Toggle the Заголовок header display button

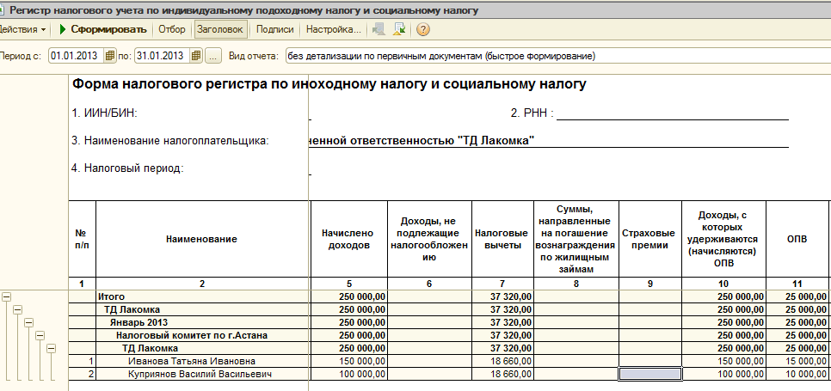click(221, 29)
